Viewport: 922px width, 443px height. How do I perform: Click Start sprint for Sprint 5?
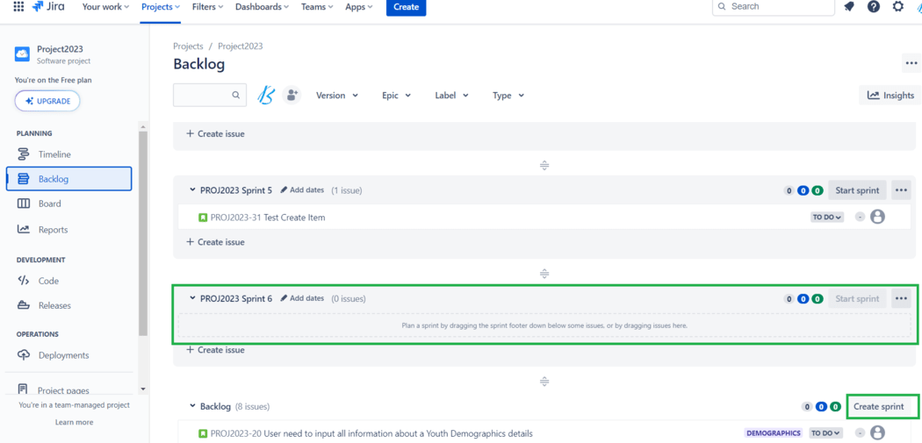click(857, 190)
